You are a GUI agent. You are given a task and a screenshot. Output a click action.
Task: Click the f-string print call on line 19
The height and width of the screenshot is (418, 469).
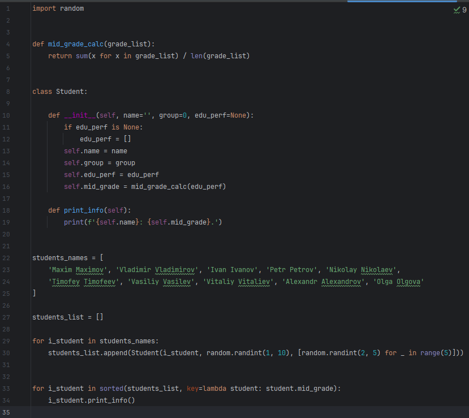[143, 222]
